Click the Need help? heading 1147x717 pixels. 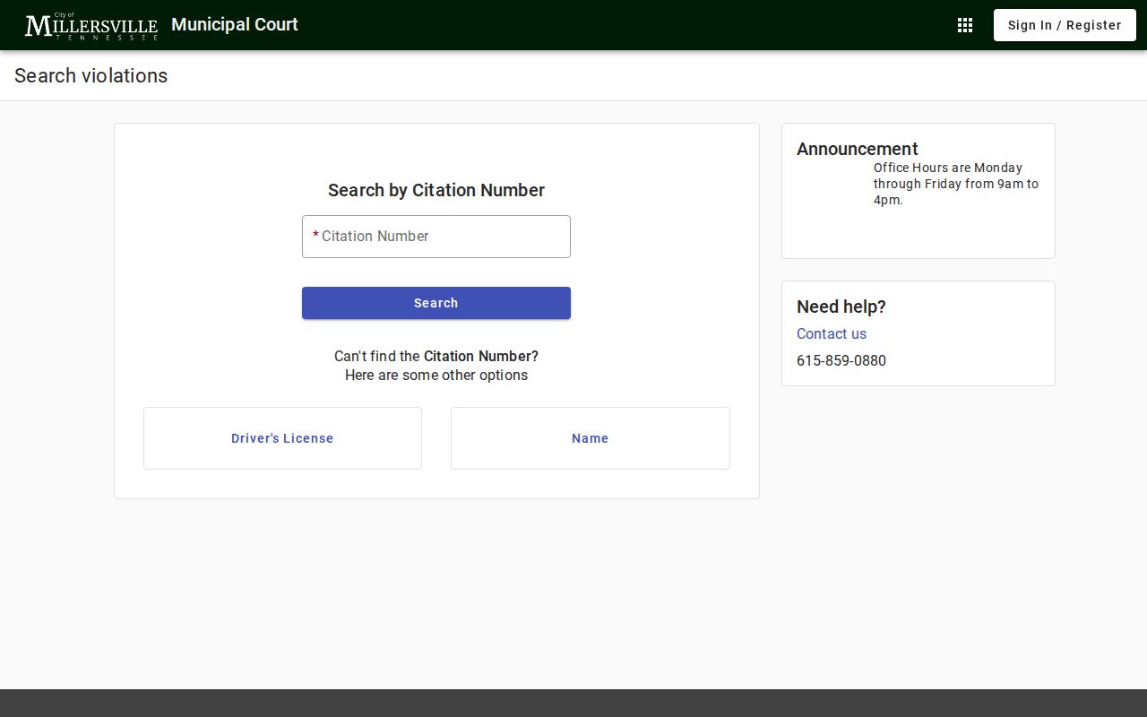click(841, 307)
